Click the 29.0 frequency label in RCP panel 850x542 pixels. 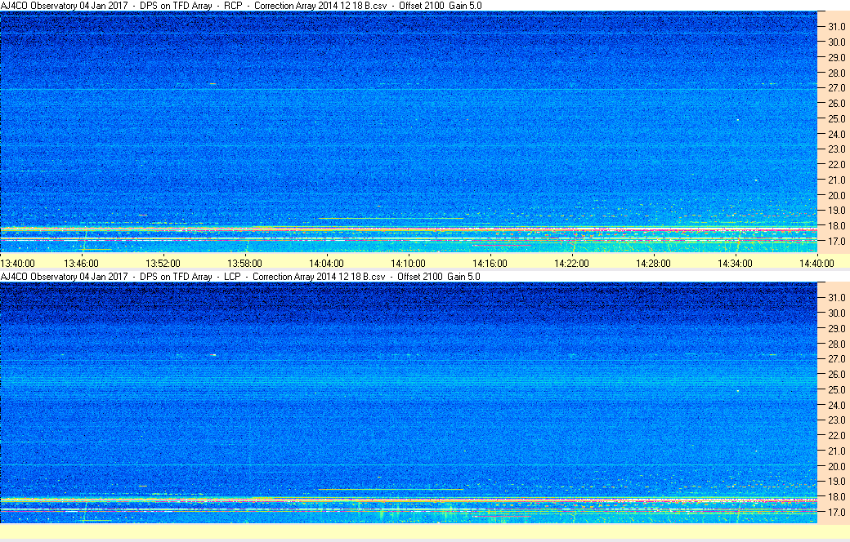click(x=836, y=57)
